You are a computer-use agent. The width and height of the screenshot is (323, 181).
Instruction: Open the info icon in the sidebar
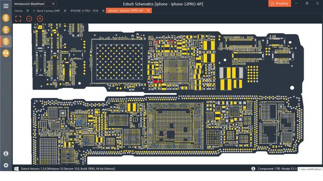[6, 153]
